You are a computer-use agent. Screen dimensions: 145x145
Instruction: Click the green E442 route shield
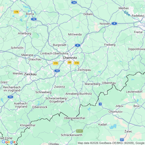pos(80,131)
